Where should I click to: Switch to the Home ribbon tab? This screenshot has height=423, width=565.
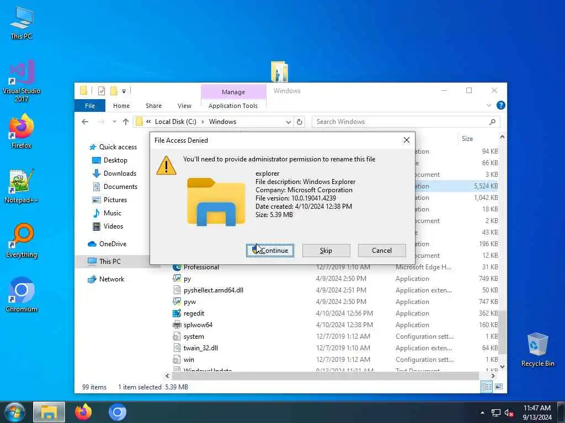121,106
